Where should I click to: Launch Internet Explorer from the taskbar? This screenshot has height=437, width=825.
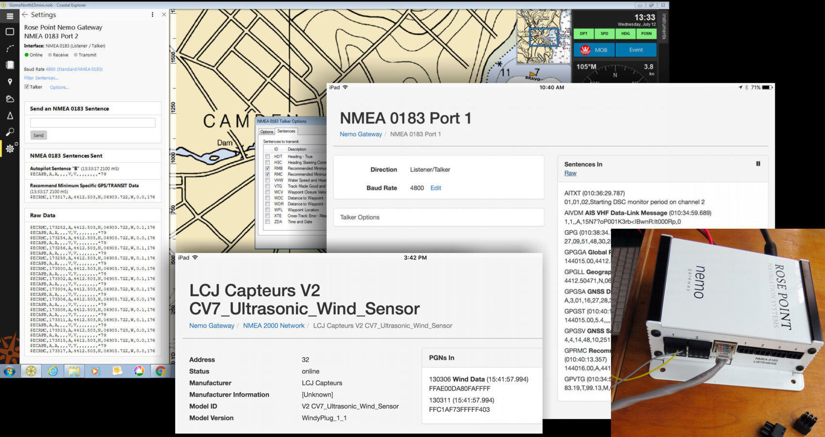click(53, 371)
